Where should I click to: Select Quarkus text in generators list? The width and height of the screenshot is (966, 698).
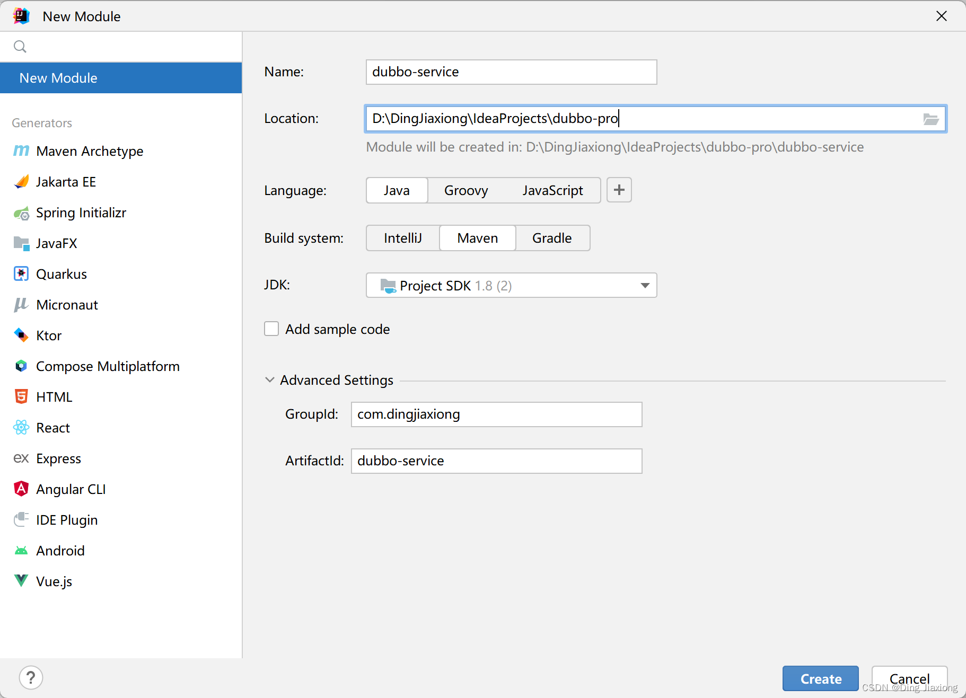tap(62, 274)
